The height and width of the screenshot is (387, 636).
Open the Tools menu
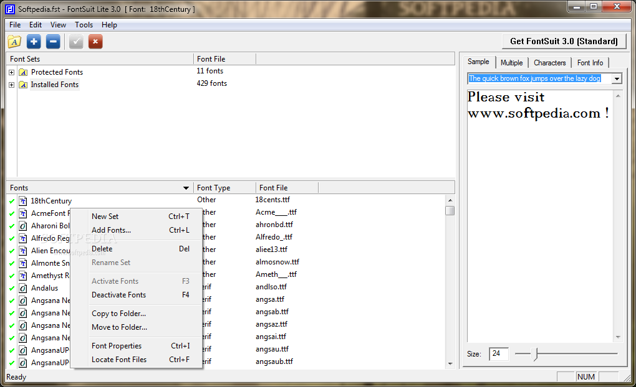84,25
